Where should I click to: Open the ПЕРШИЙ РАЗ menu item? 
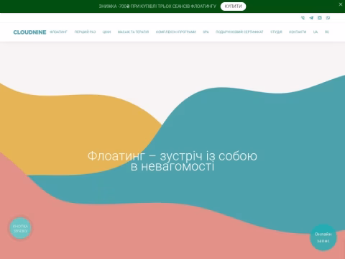point(85,32)
